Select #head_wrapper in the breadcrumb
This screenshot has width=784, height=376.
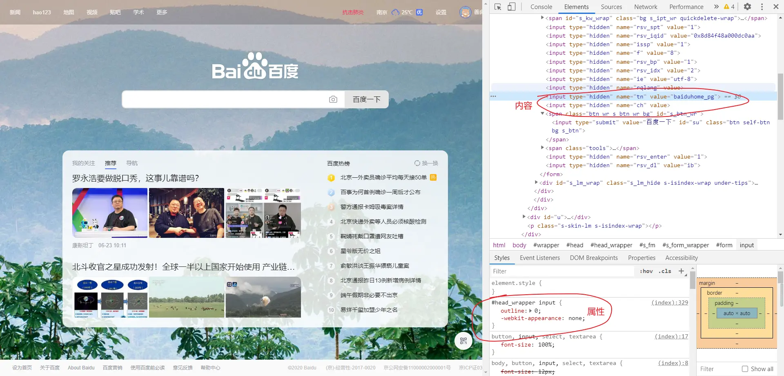pos(611,245)
